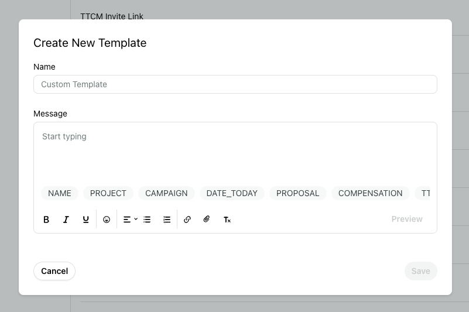Insert the PROJECT variable tag
This screenshot has height=312, width=469.
(108, 193)
